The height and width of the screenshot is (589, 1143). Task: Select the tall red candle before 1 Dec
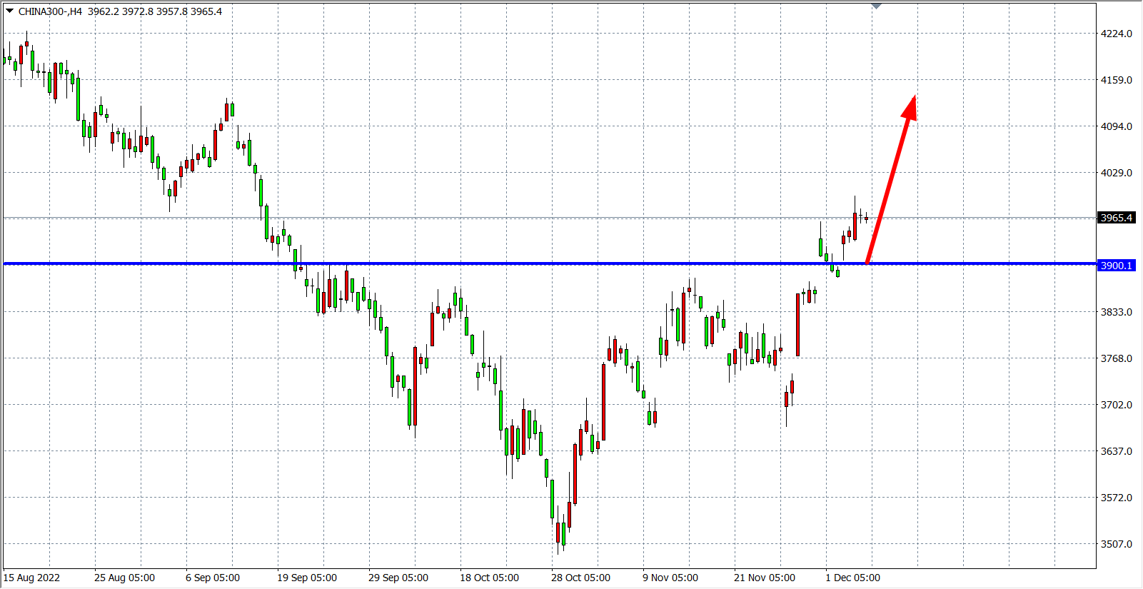click(x=797, y=324)
